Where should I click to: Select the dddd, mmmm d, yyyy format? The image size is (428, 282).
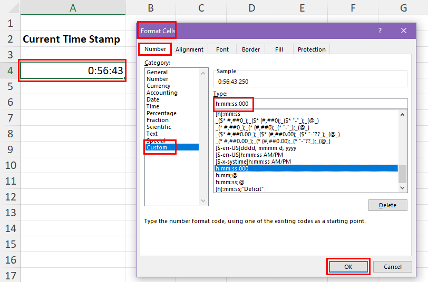[306, 148]
